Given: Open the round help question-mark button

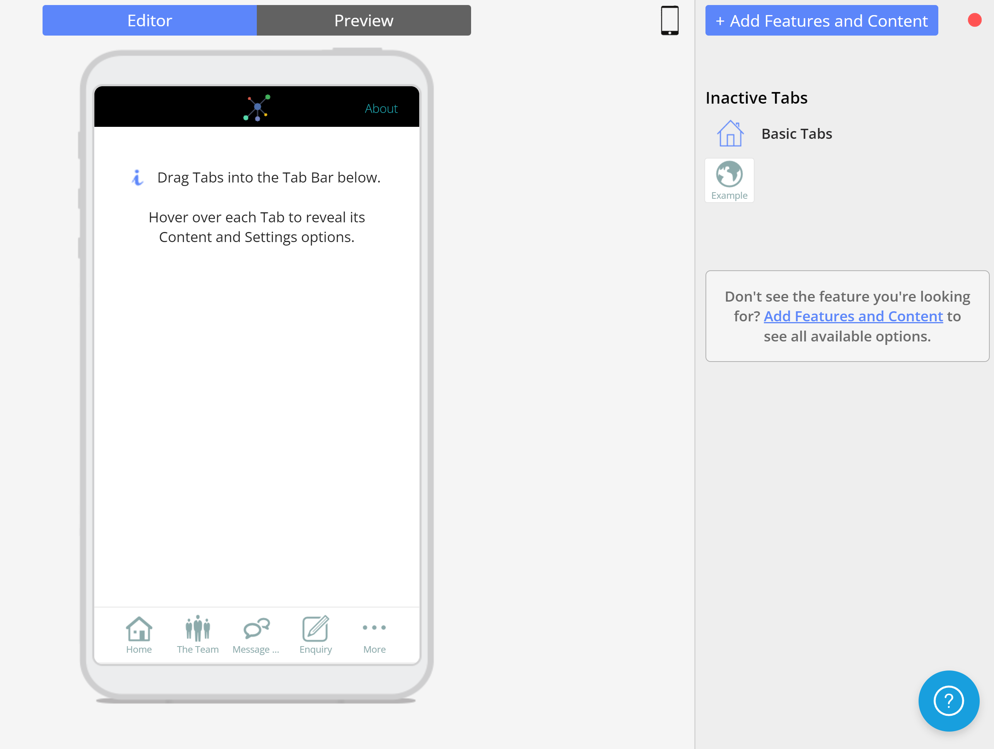Looking at the screenshot, I should tap(948, 701).
